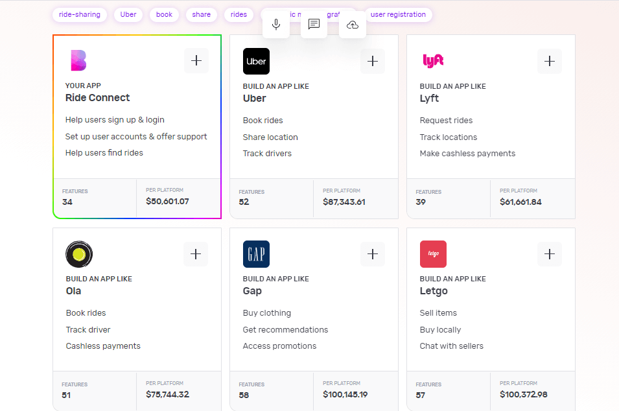Click the red Letgo logo
This screenshot has height=411, width=619.
click(x=433, y=254)
